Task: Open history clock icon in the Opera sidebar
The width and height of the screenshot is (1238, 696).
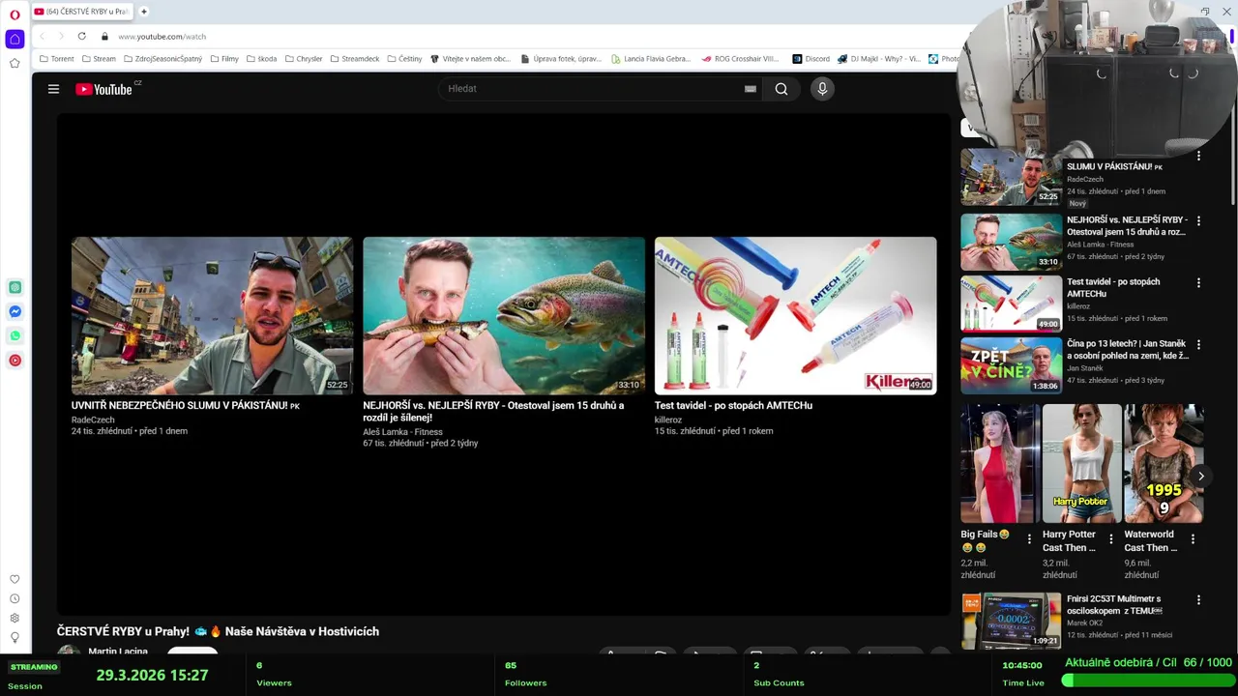Action: (15, 598)
